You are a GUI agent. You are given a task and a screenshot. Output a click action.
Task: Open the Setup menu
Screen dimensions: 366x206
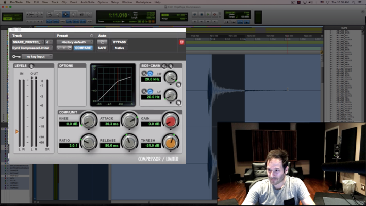[114, 2]
